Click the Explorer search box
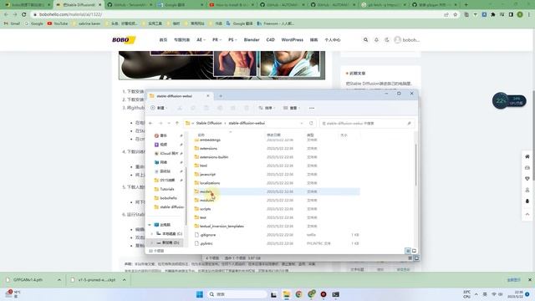The image size is (535, 301). pos(367,123)
